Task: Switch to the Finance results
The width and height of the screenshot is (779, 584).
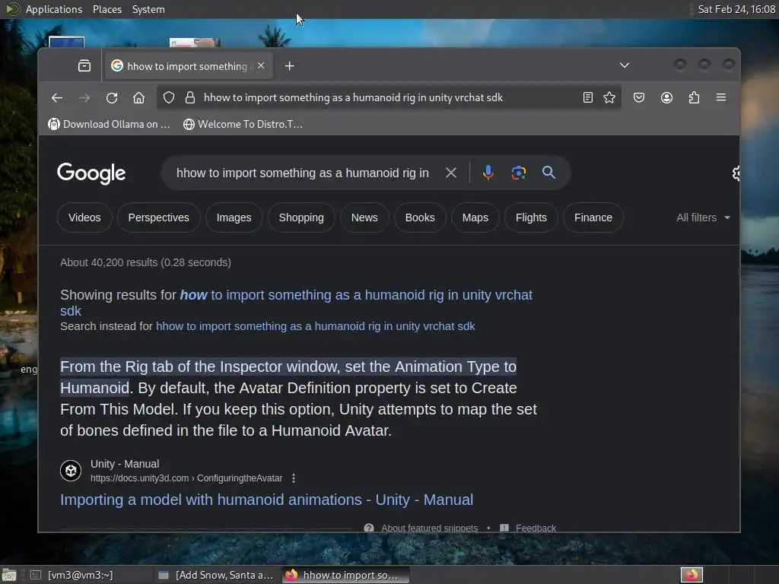Action: click(593, 217)
